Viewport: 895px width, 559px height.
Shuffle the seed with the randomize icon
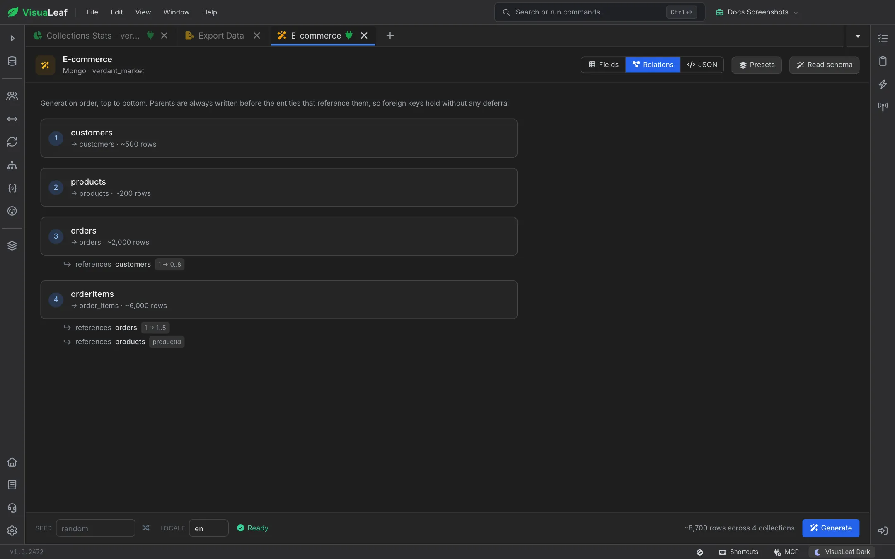click(146, 528)
